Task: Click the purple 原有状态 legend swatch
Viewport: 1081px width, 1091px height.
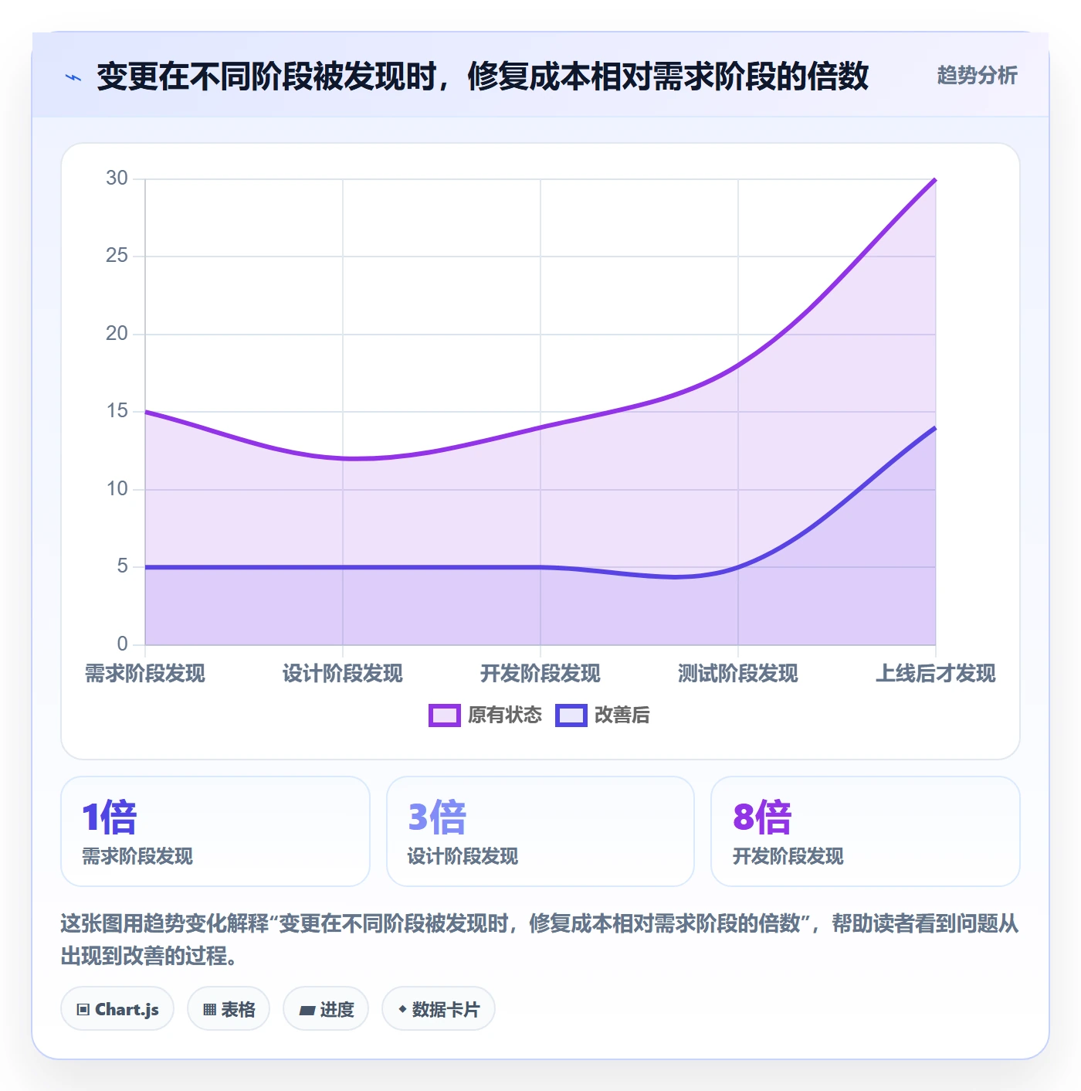Action: [445, 715]
